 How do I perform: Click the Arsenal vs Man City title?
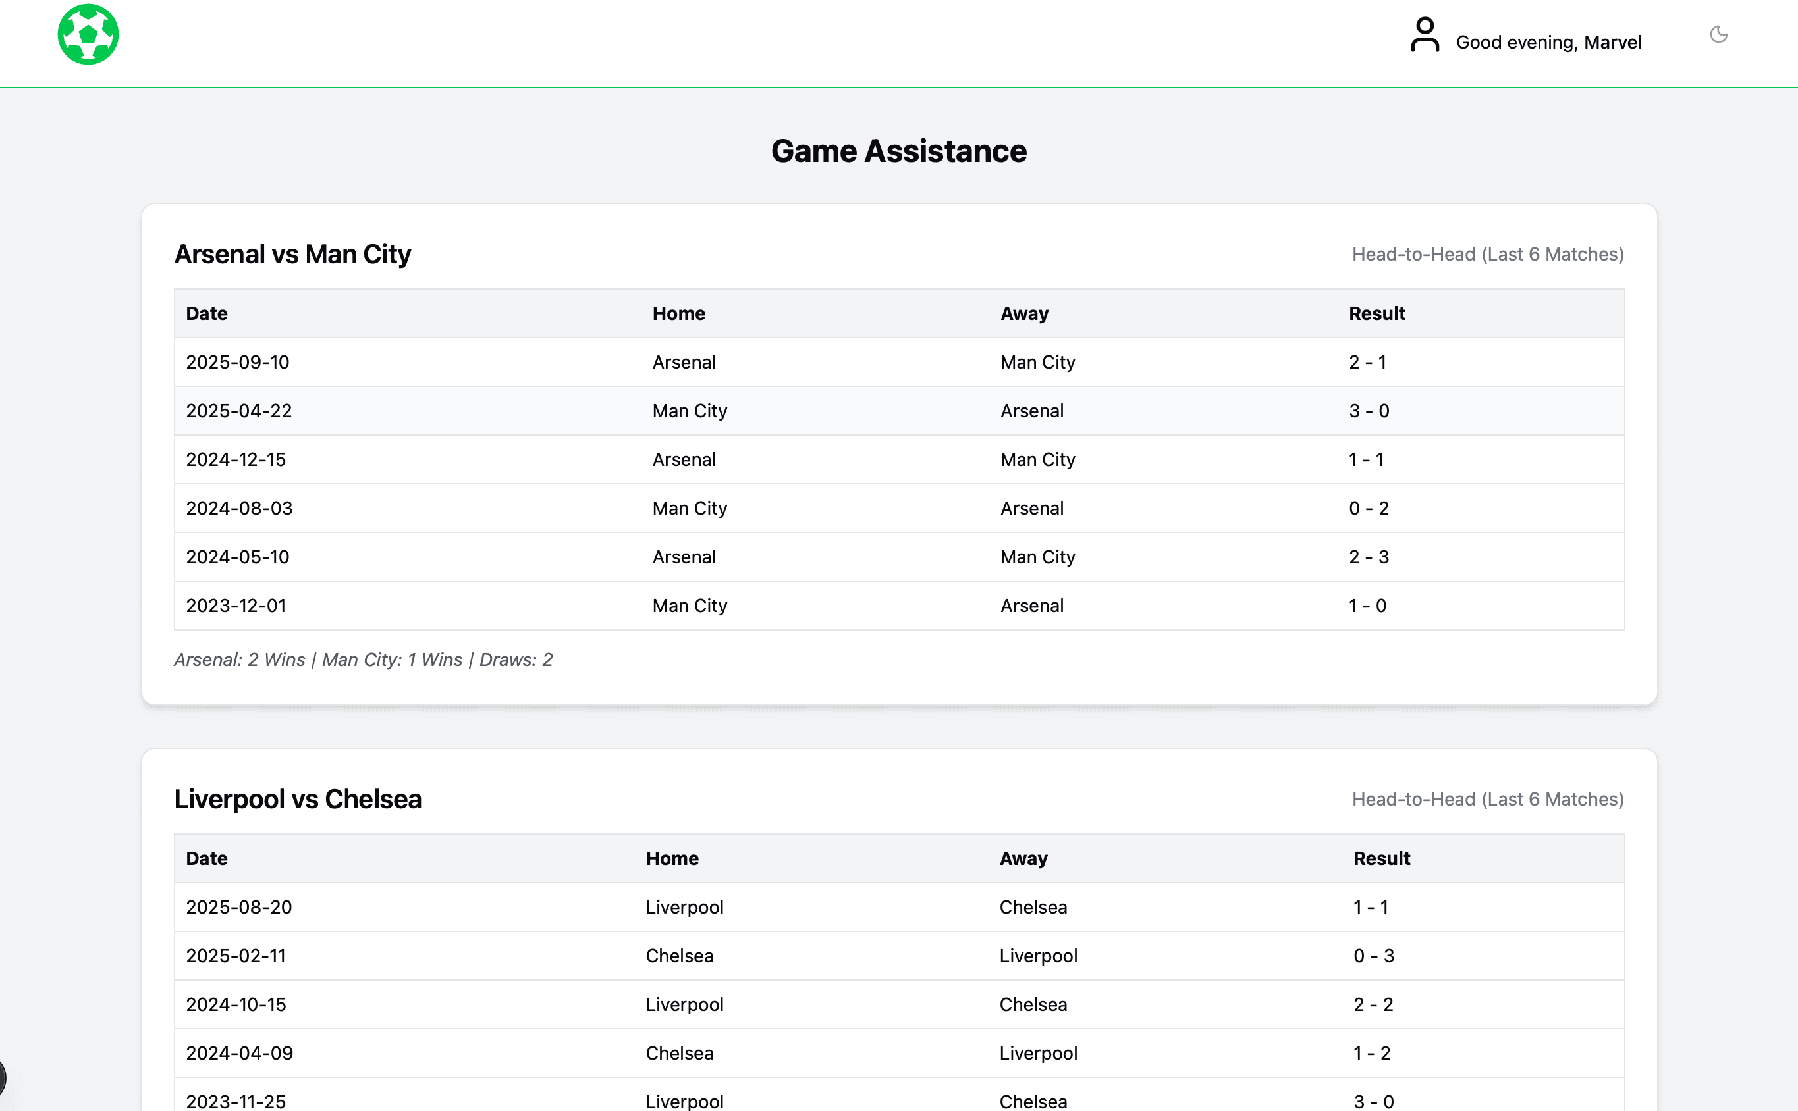coord(292,254)
